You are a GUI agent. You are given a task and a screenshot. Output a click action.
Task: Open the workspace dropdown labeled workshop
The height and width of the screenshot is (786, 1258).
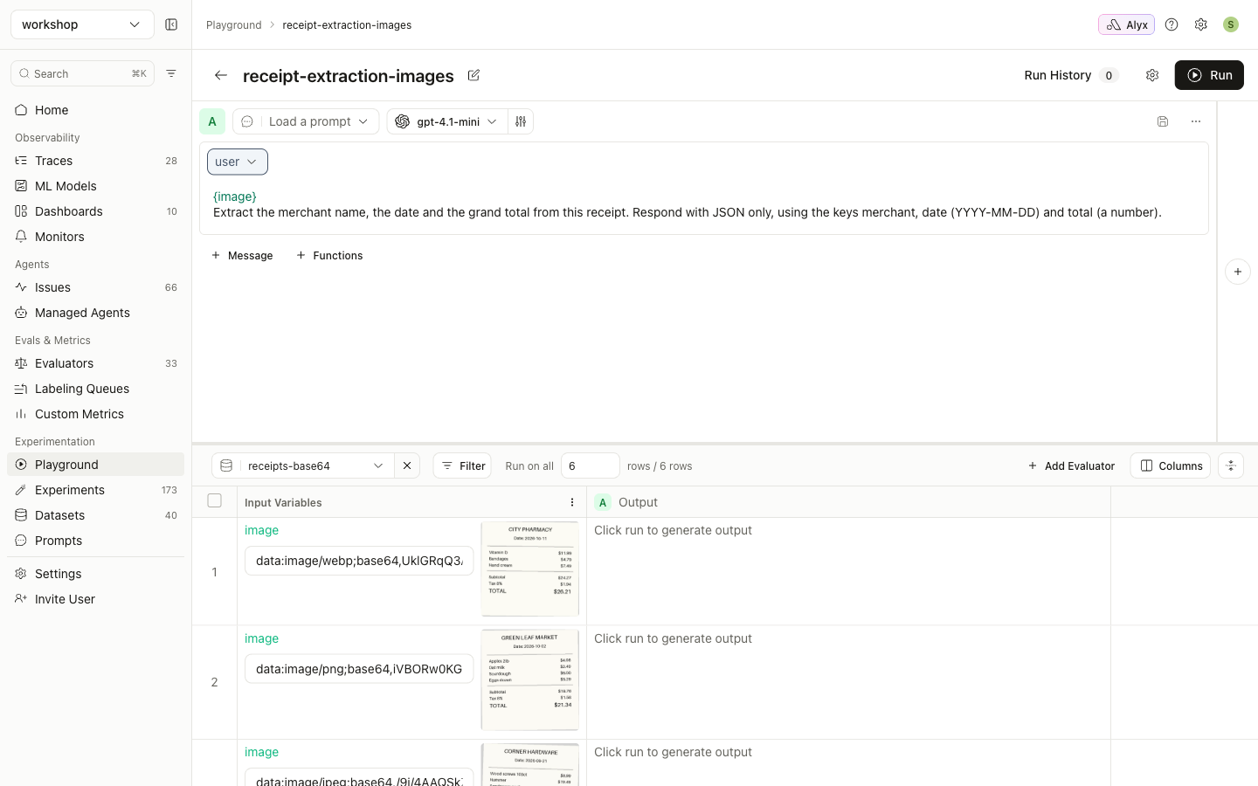[x=82, y=24]
